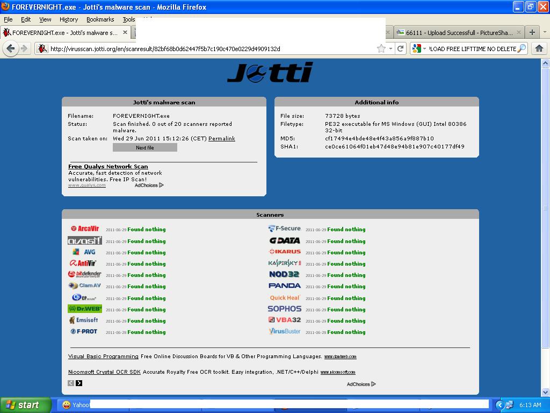The height and width of the screenshot is (413, 550).
Task: Click the Kaspersky scanner logo
Action: tap(285, 262)
